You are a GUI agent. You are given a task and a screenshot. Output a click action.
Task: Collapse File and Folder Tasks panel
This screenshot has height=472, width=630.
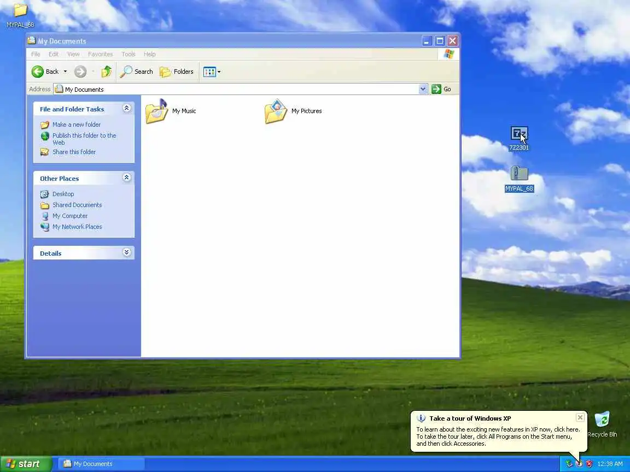(x=126, y=108)
